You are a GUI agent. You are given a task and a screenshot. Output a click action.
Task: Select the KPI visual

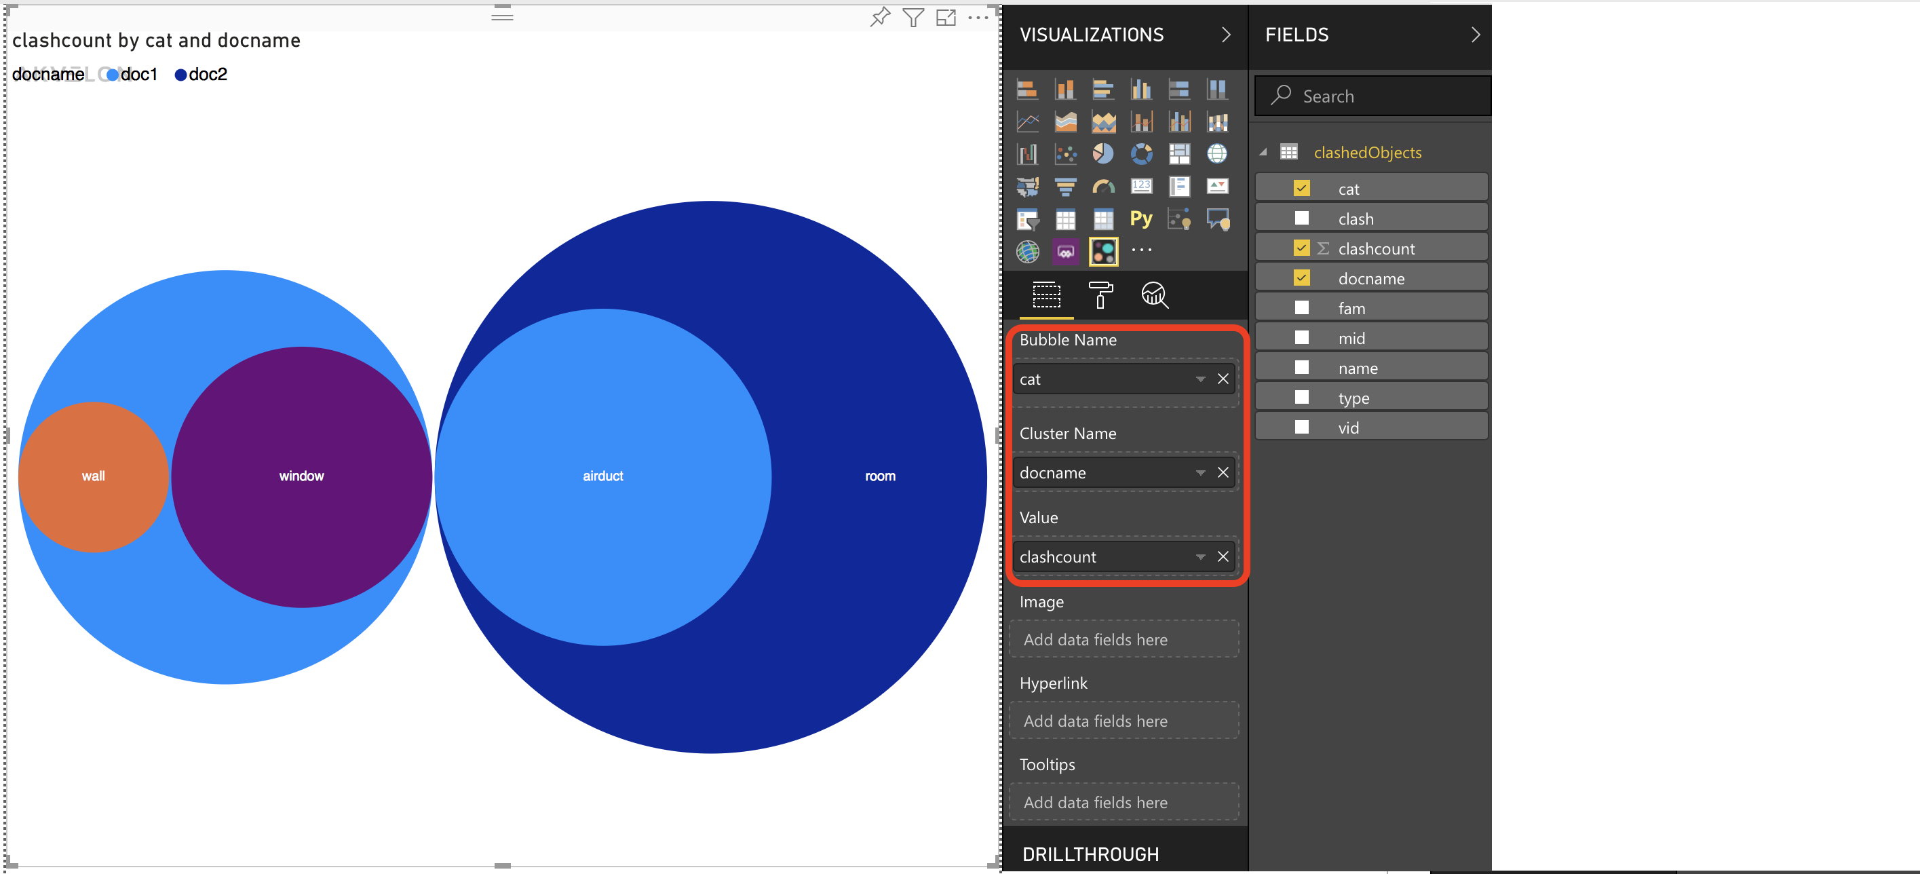point(1217,187)
